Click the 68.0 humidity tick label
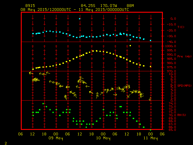 [x=172, y=121]
